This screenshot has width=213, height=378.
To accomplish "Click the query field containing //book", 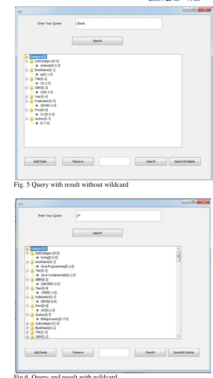I will pos(119,23).
